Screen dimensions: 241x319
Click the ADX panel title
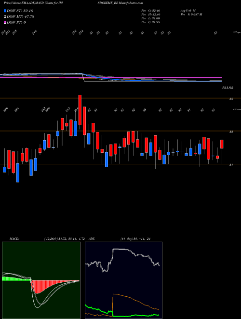coord(92,238)
